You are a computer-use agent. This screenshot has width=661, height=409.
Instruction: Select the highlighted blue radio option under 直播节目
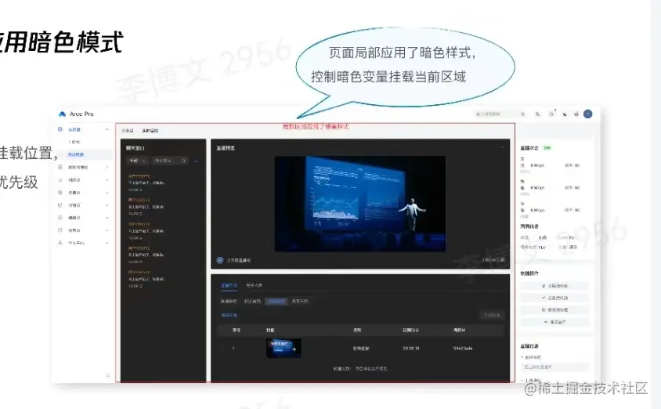coord(276,302)
